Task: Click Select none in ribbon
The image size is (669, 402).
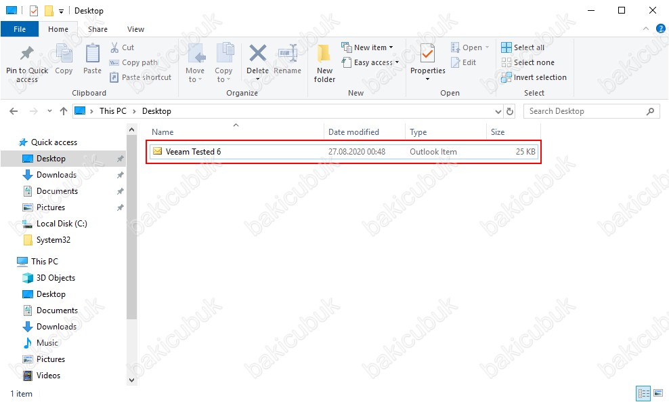Action: pyautogui.click(x=527, y=62)
